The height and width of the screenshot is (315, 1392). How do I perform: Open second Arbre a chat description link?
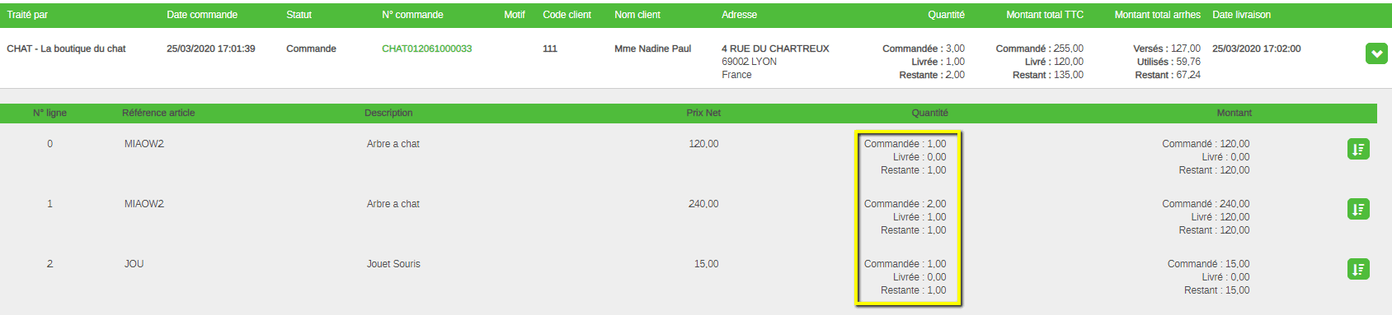[393, 204]
